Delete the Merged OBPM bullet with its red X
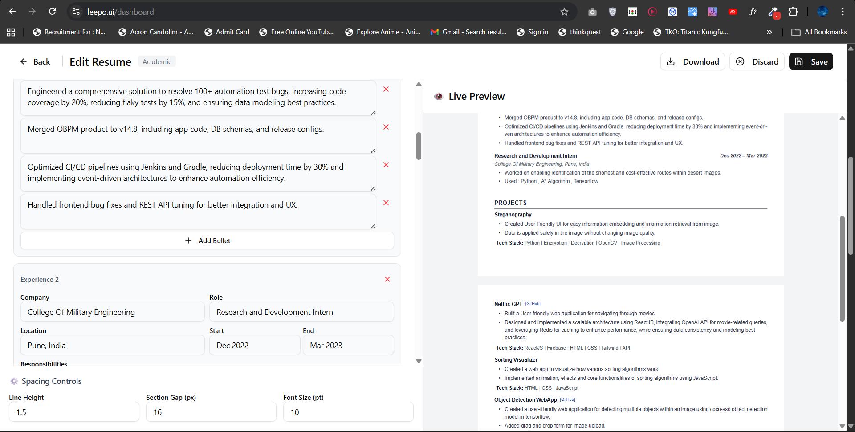 386,127
